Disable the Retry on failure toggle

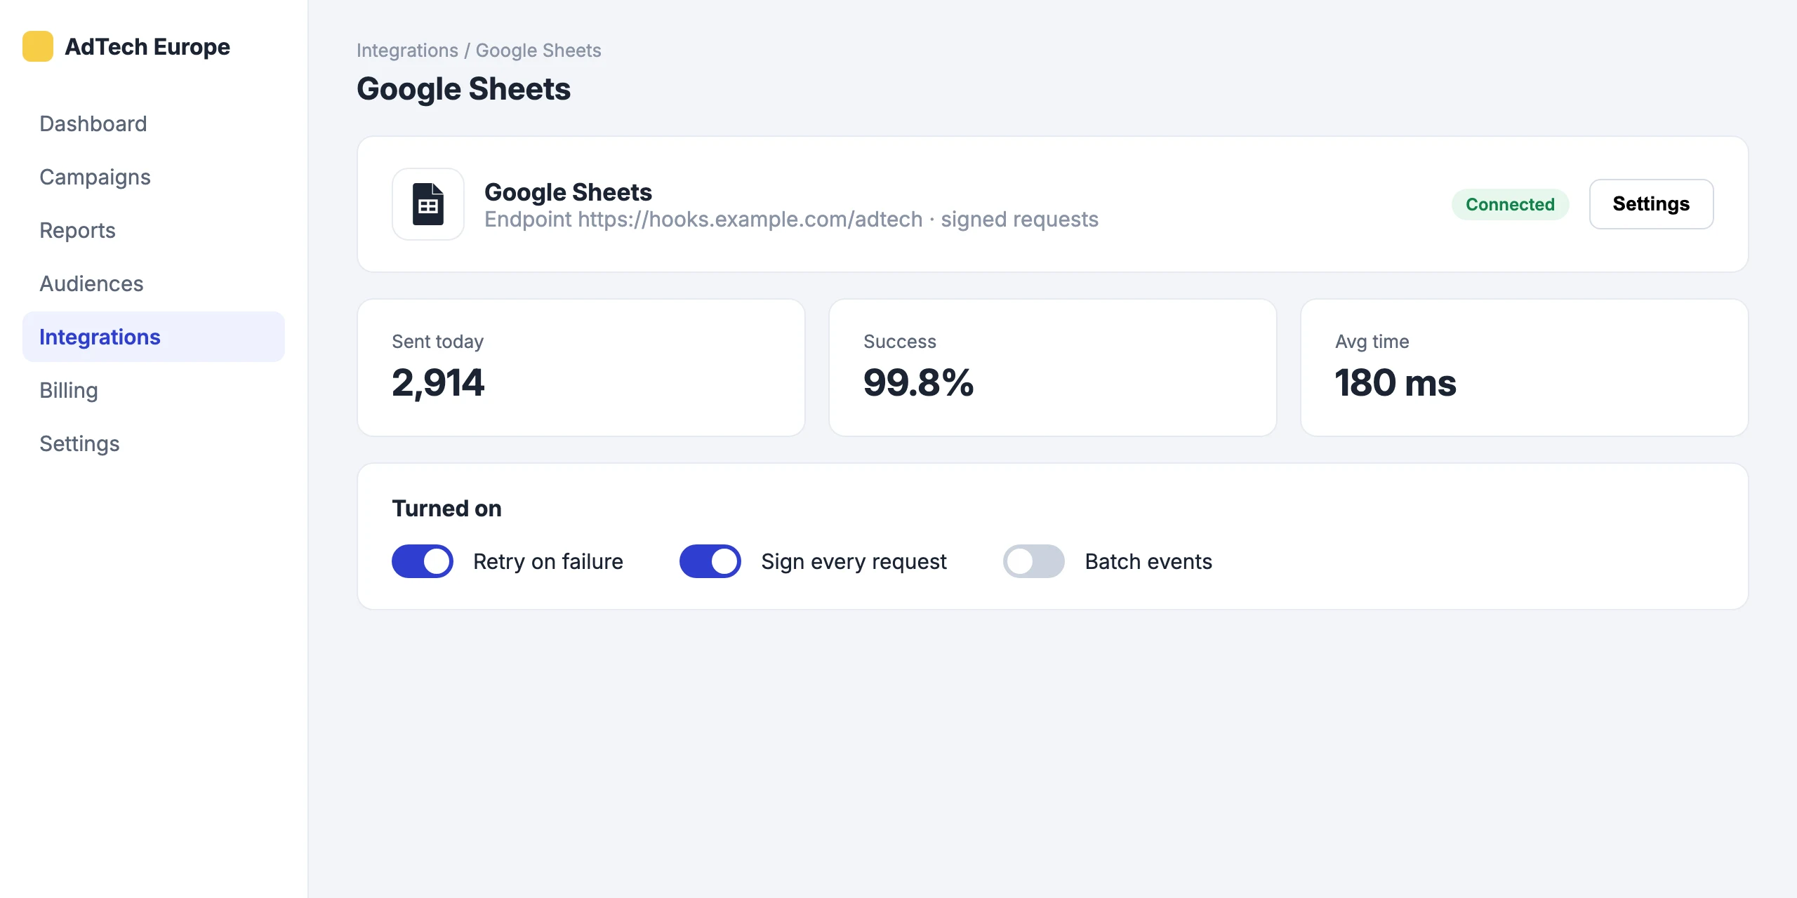(423, 561)
